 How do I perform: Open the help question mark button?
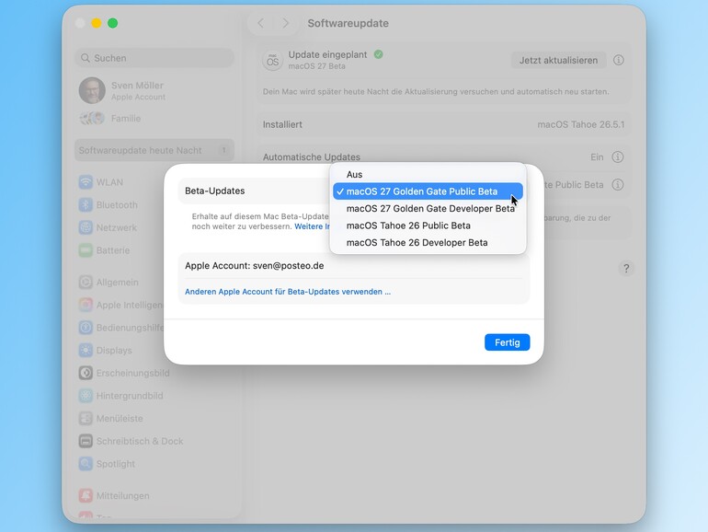(626, 269)
